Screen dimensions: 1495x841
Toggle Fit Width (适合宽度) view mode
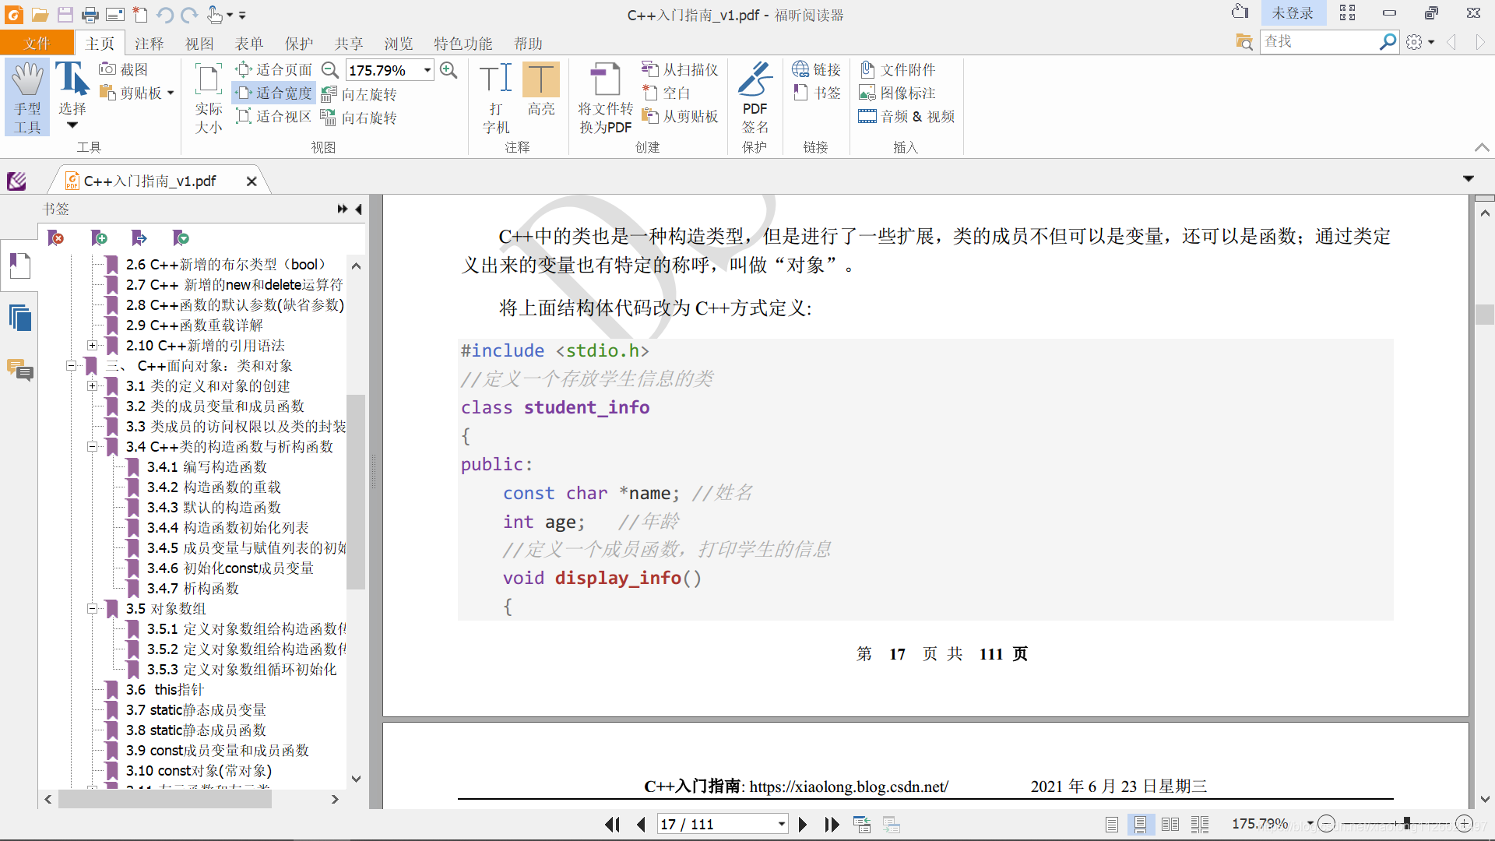(x=274, y=93)
